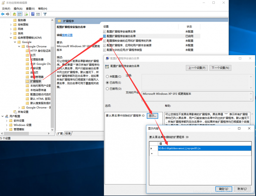Click the policy icon beside 配置强制安装的应用和扩展程序的列表
This screenshot has width=256, height=196.
(x=104, y=41)
